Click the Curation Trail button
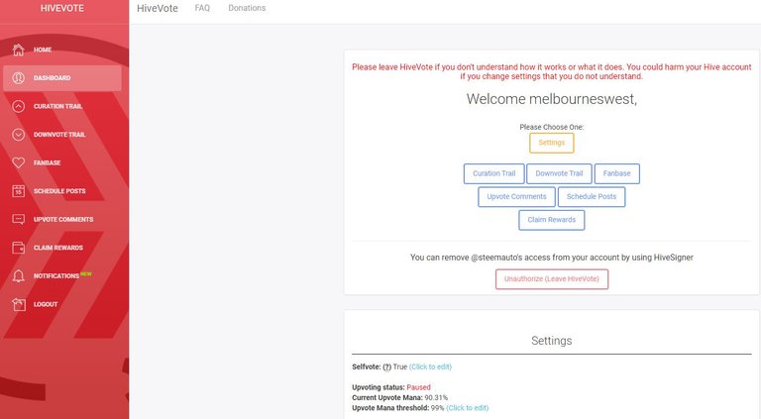Screen dimensions: 761x419 point(493,173)
